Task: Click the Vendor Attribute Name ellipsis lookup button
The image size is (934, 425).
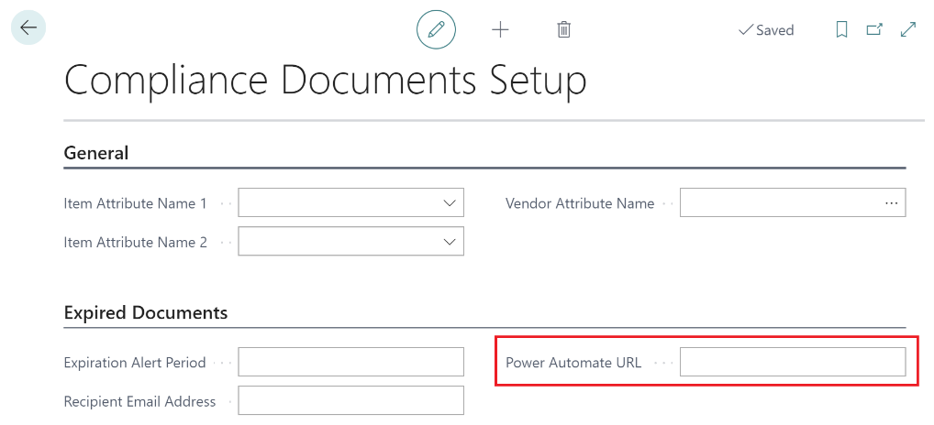Action: (891, 203)
